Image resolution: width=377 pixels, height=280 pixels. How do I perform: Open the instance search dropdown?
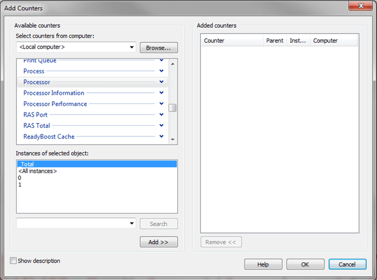[x=132, y=224]
